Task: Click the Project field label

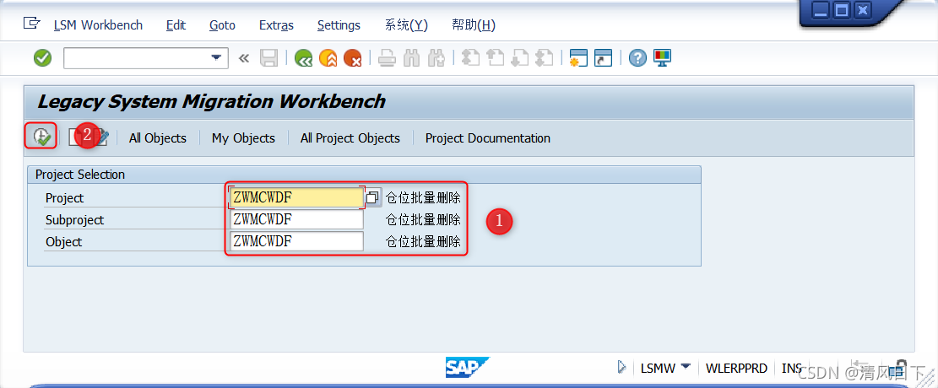Action: 65,198
